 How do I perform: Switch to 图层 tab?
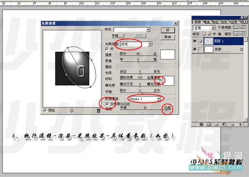pyautogui.click(x=198, y=22)
